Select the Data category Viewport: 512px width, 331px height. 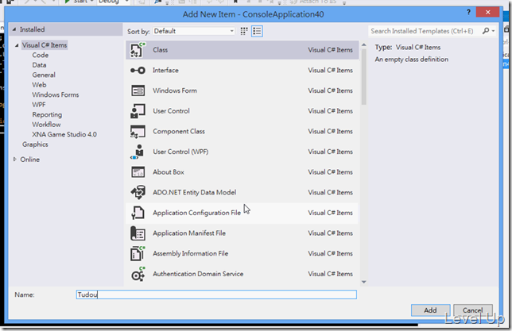click(39, 65)
